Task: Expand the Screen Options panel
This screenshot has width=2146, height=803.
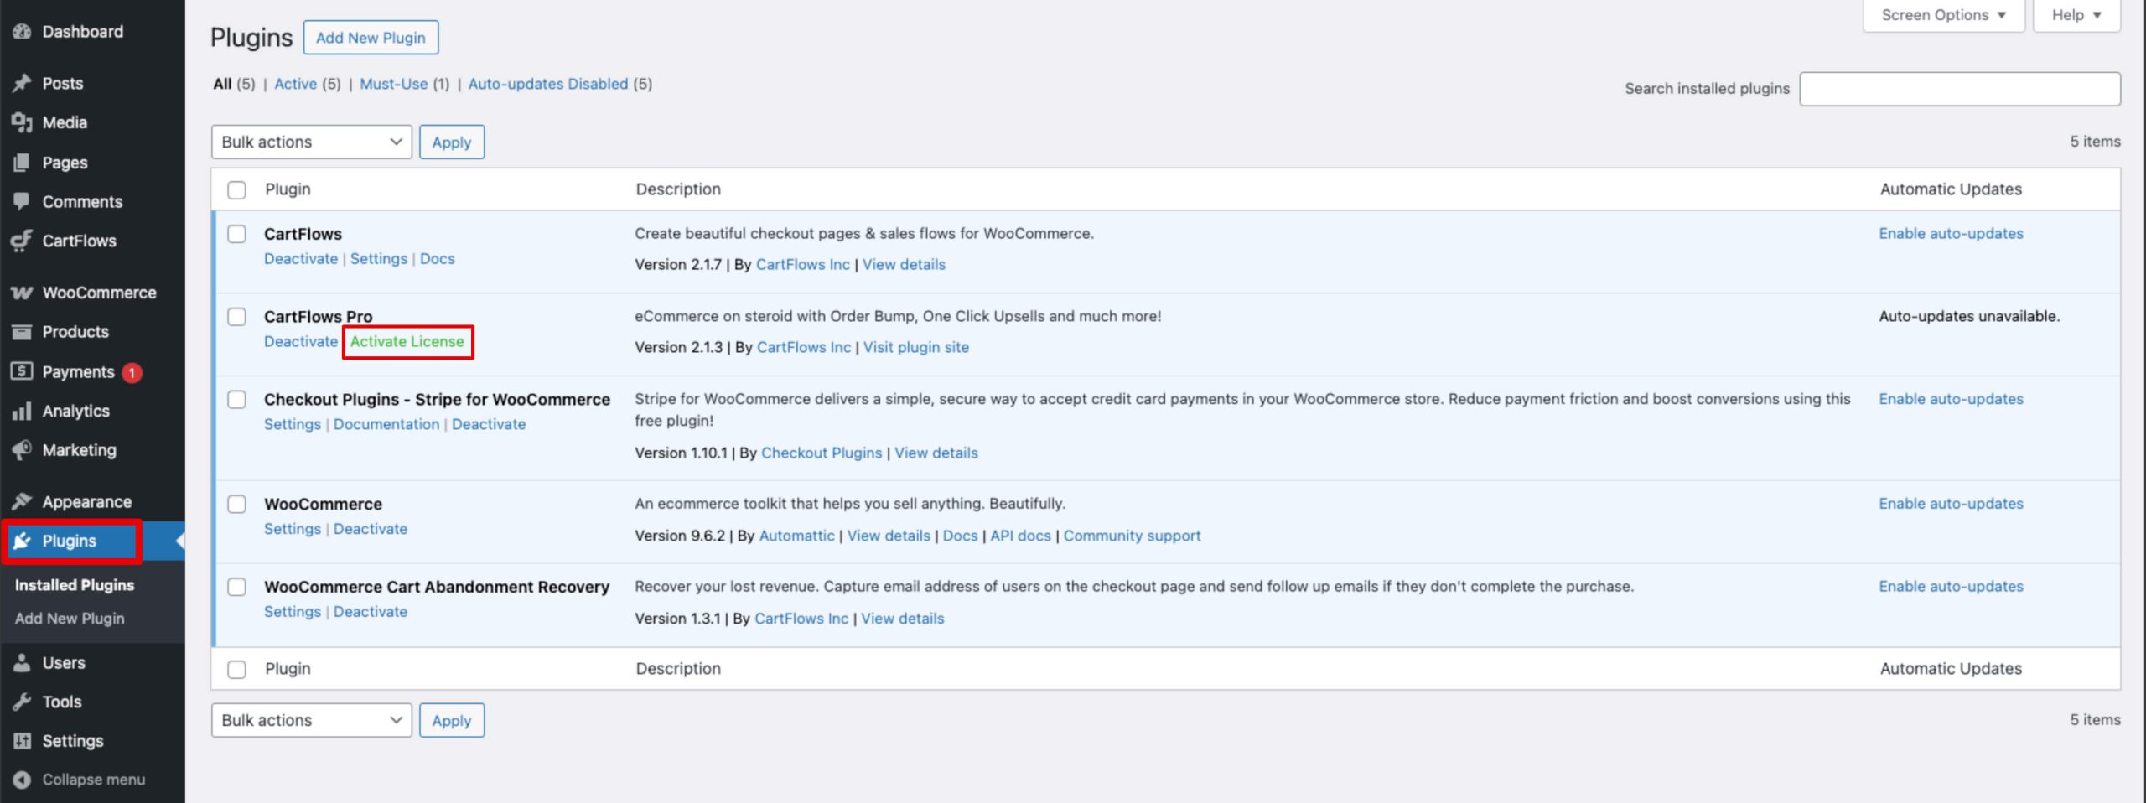Action: 1942,15
